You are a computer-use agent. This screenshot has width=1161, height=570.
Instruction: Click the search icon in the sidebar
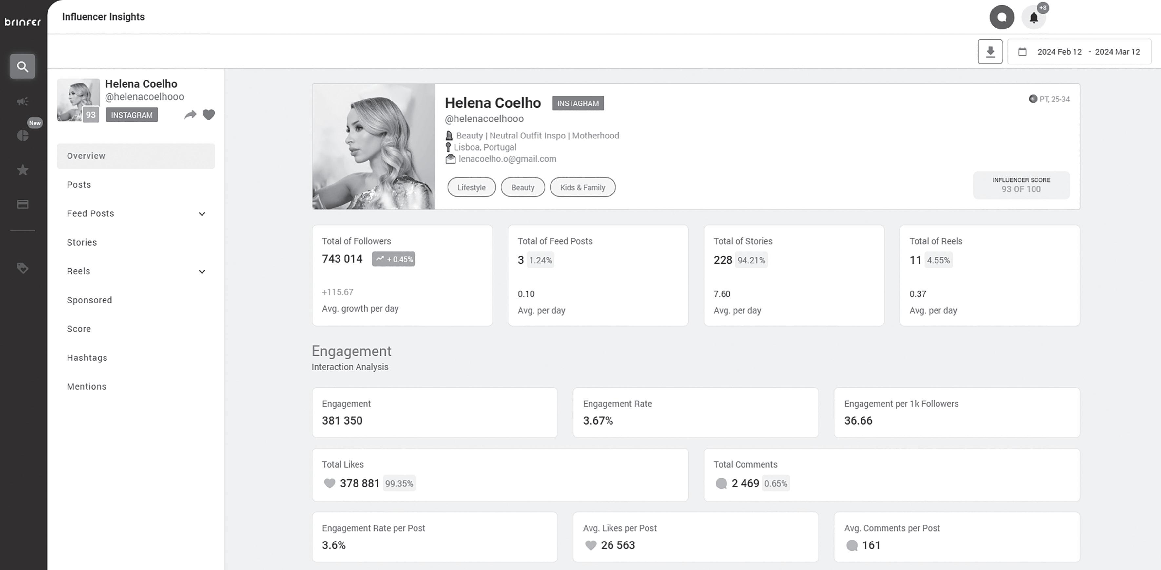(23, 67)
